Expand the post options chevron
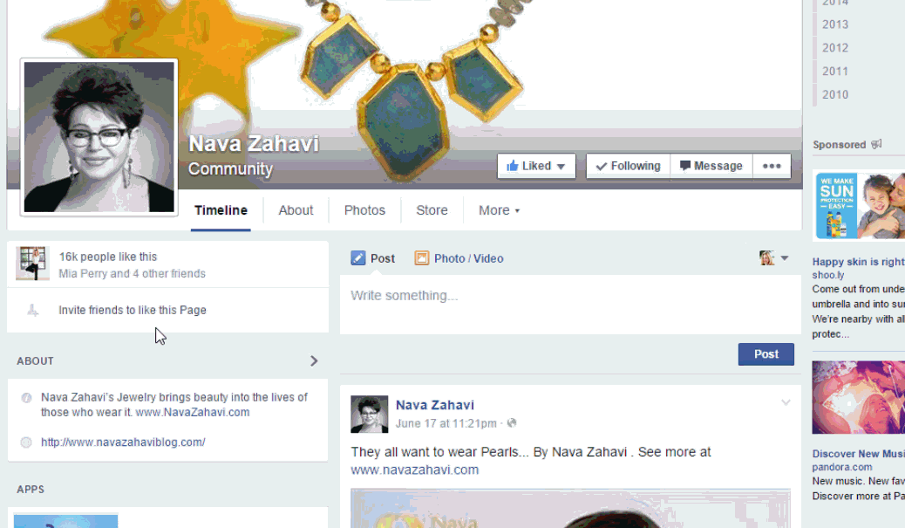 point(786,402)
